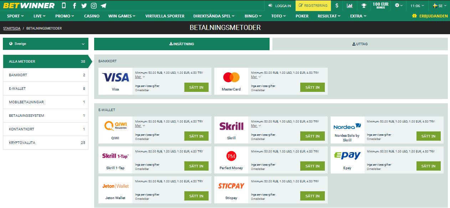Open the Instagram icon
The image size is (450, 208).
tap(94, 6)
